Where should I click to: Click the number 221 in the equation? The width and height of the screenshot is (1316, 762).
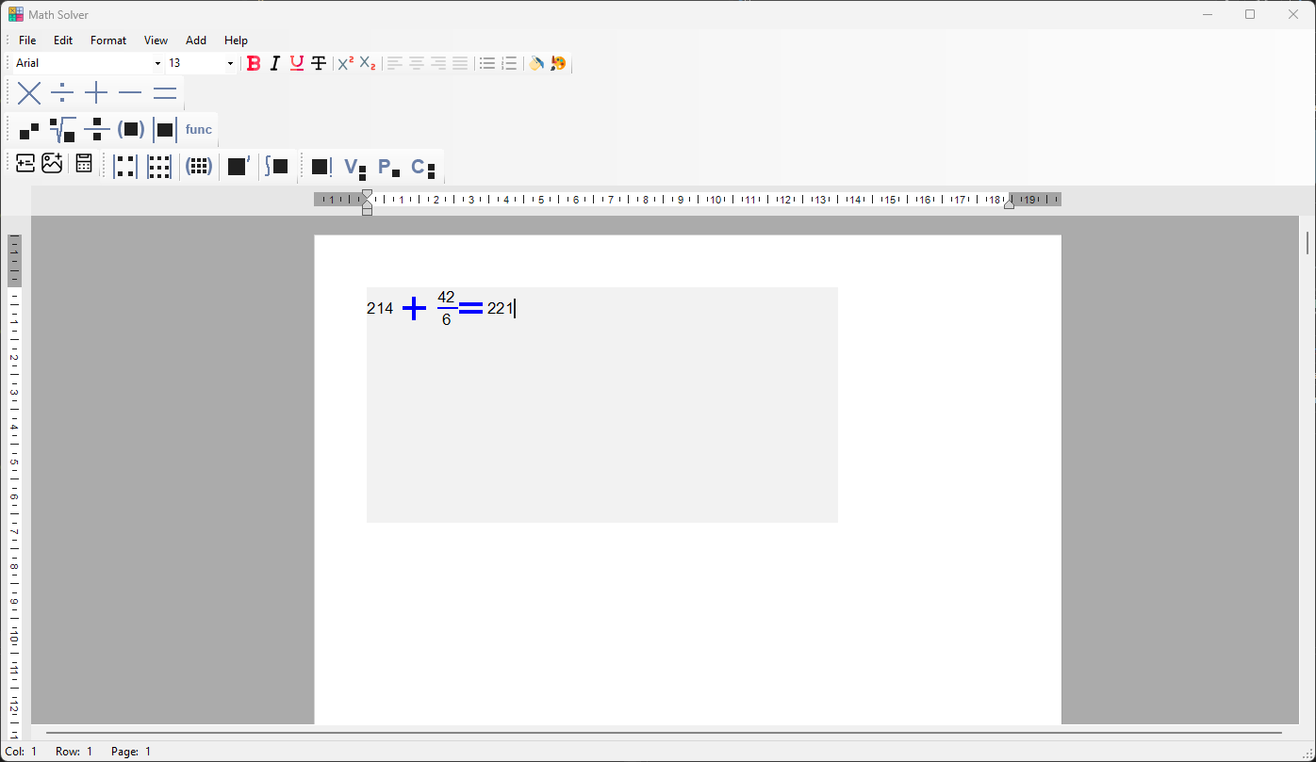pos(500,308)
